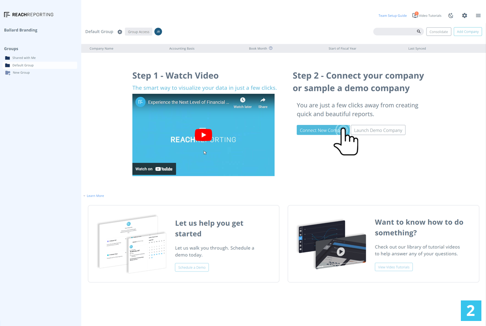Click the demo scheduling thumbnail image
The height and width of the screenshot is (326, 486).
pyautogui.click(x=132, y=244)
